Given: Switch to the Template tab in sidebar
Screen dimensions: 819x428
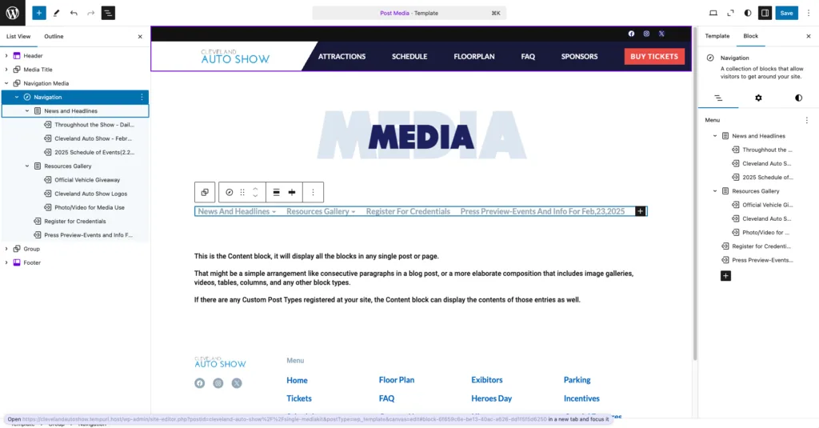Looking at the screenshot, I should [x=717, y=36].
